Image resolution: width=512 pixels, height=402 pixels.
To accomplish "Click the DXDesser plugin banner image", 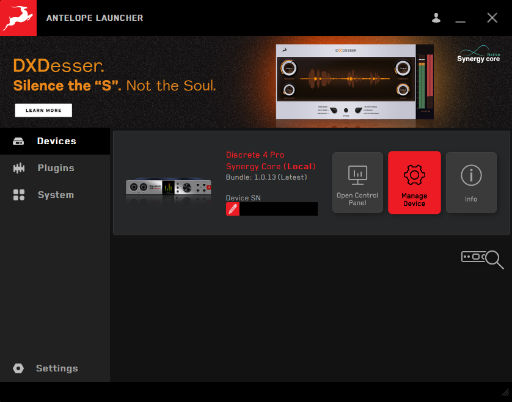I will click(355, 82).
